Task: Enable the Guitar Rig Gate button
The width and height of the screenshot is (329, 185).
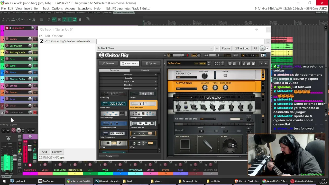Action: click(x=194, y=55)
